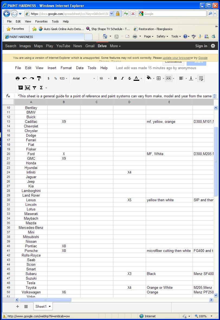Format as percent using % icon
Image resolution: width=220 pixels, height=320 pixels.
(56, 78)
